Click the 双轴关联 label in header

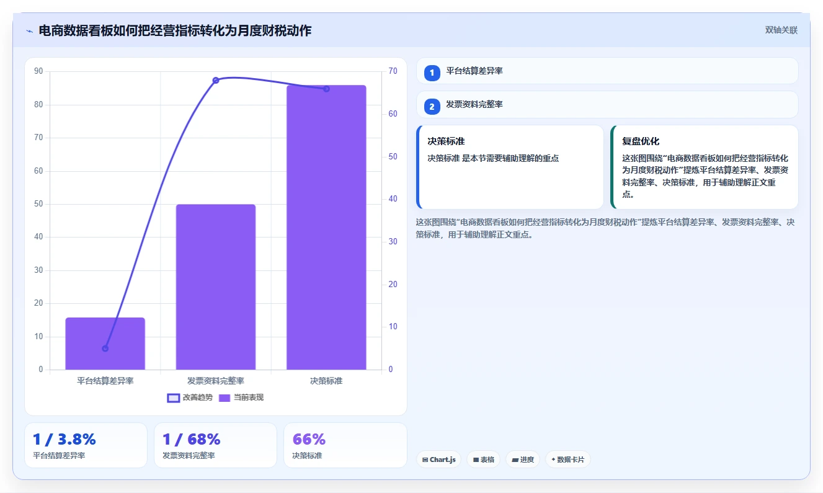[781, 30]
